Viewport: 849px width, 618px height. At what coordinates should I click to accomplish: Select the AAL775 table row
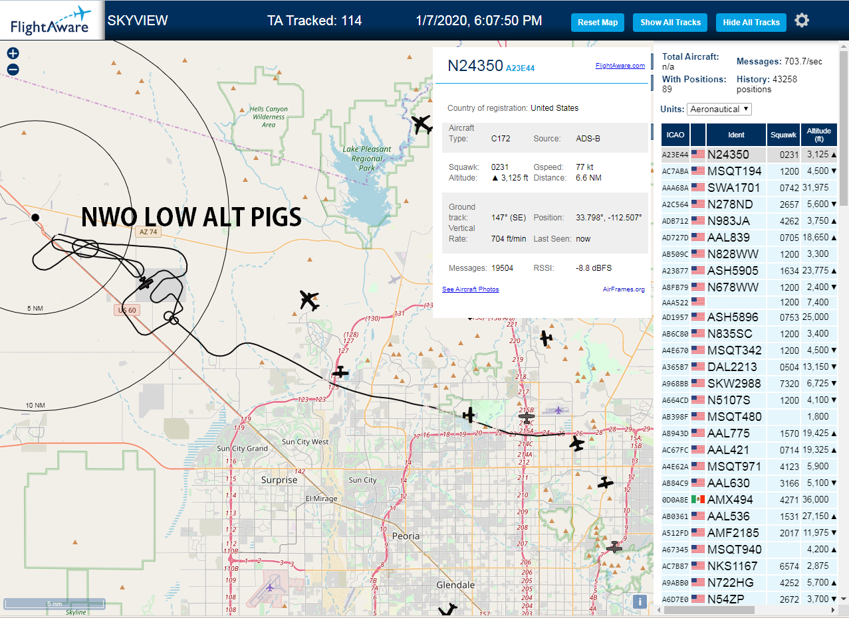(x=750, y=433)
